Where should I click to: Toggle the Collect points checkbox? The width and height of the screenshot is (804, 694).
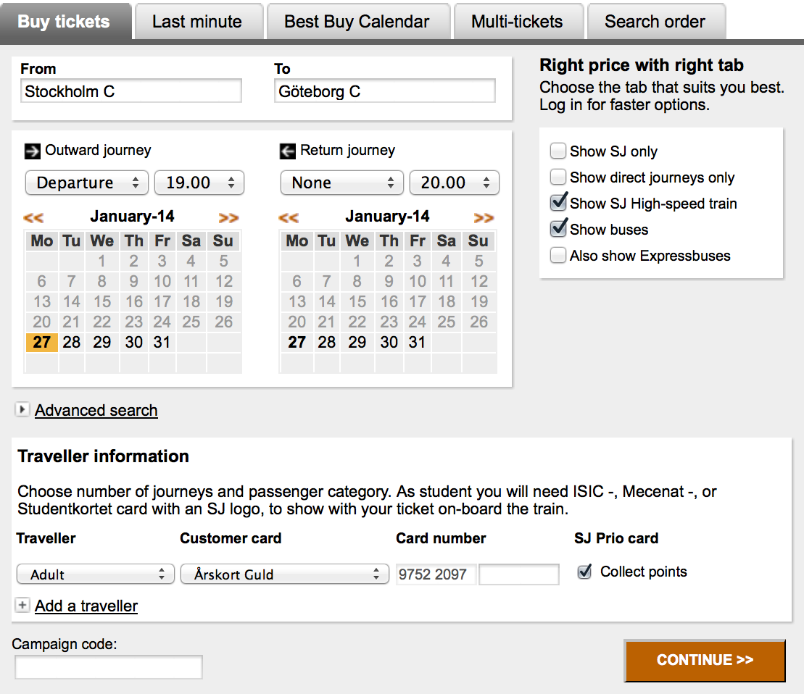point(584,572)
